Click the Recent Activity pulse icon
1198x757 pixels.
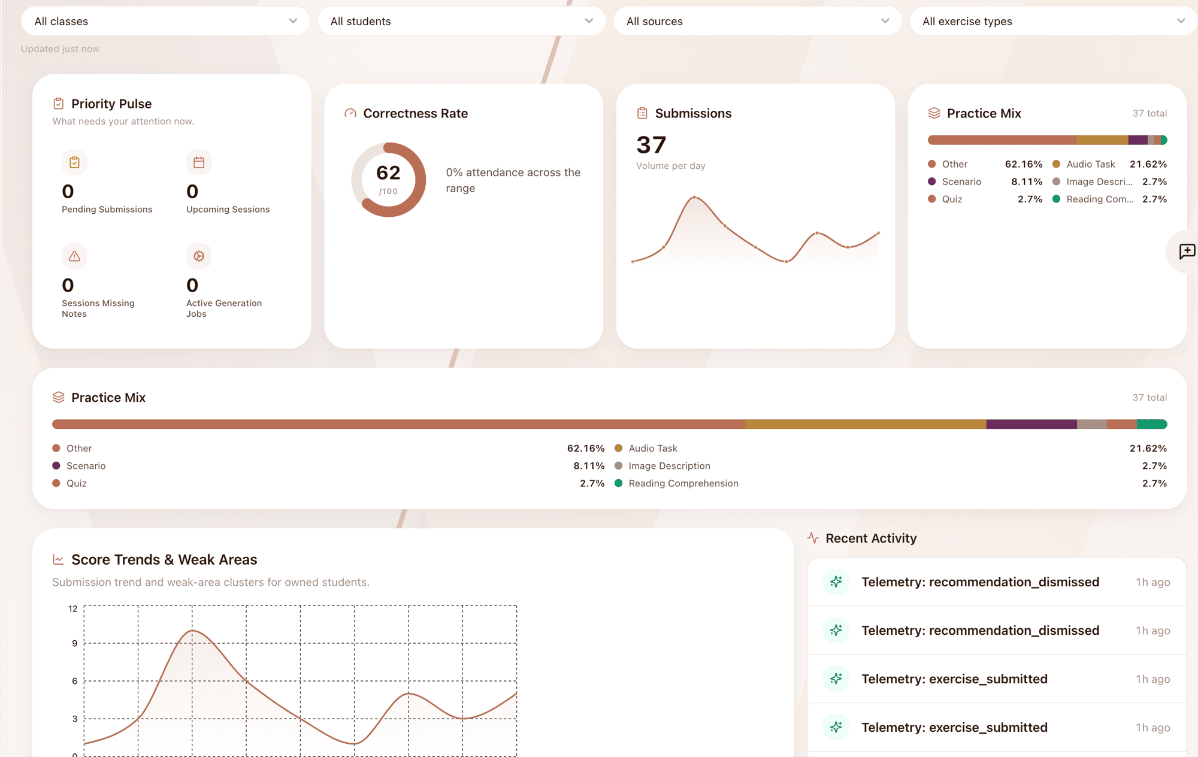tap(813, 538)
